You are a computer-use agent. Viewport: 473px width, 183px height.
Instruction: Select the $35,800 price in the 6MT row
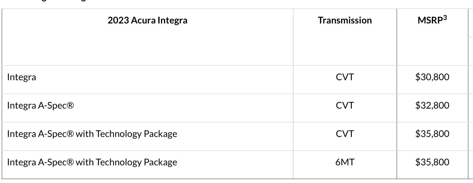click(432, 162)
